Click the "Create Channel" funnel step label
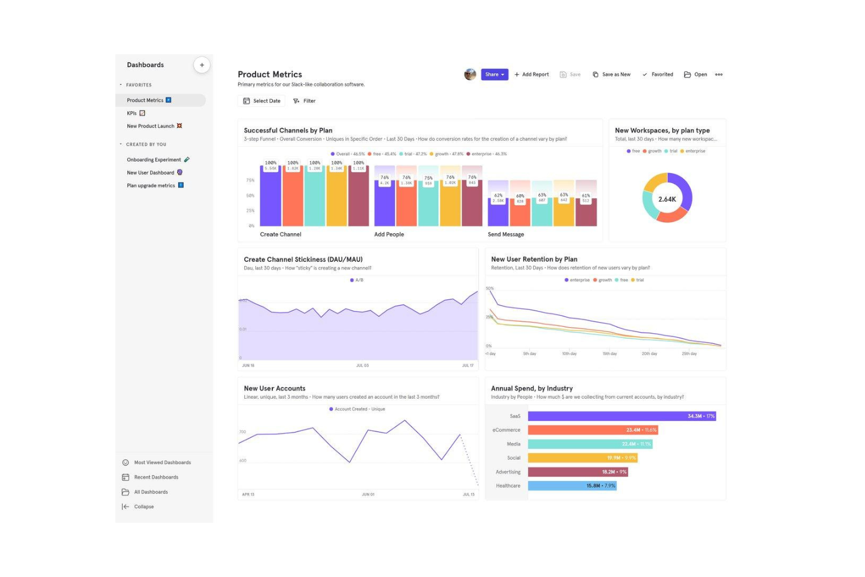865x577 pixels. [281, 234]
